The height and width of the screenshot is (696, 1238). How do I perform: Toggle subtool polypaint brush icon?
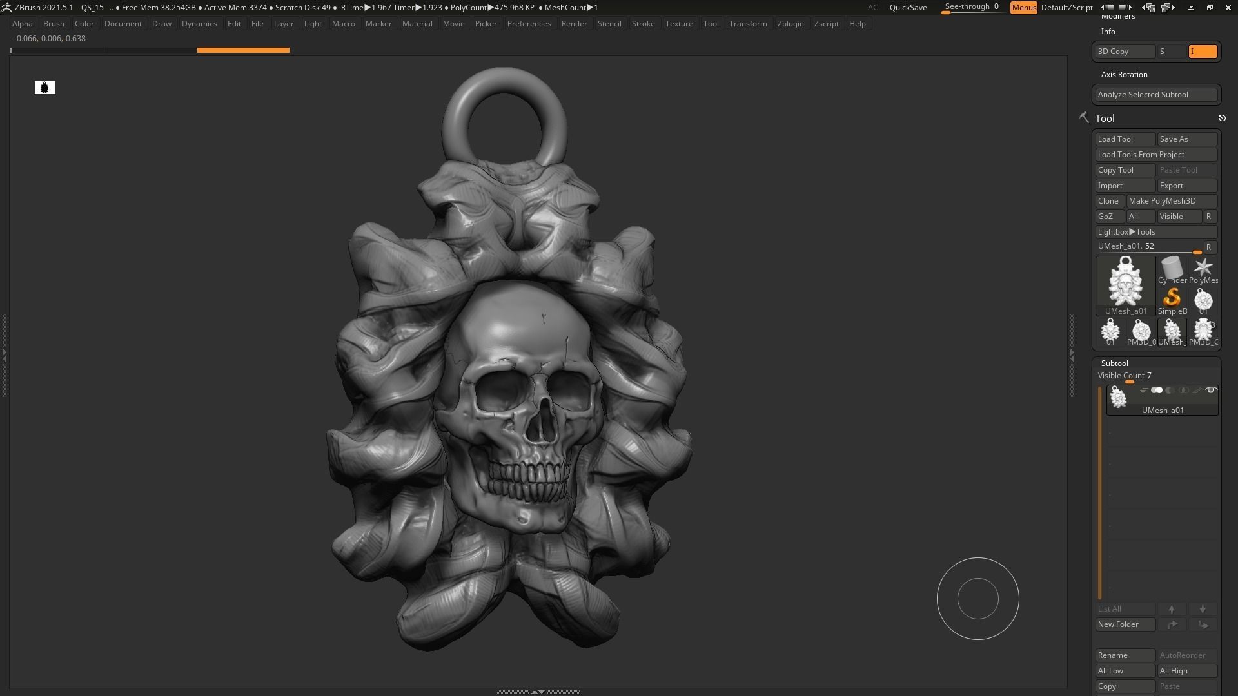1197,390
